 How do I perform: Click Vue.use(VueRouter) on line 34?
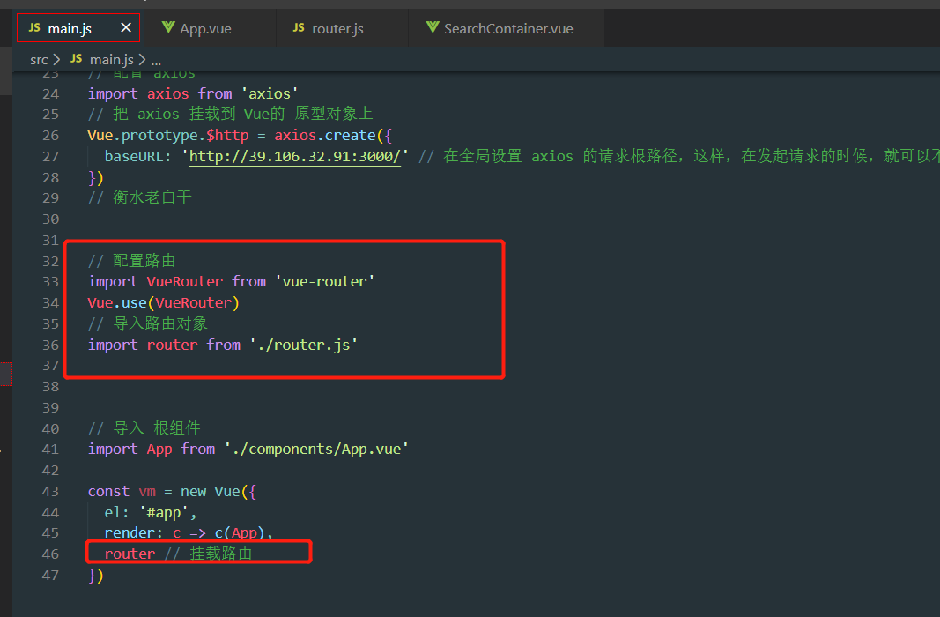(164, 303)
